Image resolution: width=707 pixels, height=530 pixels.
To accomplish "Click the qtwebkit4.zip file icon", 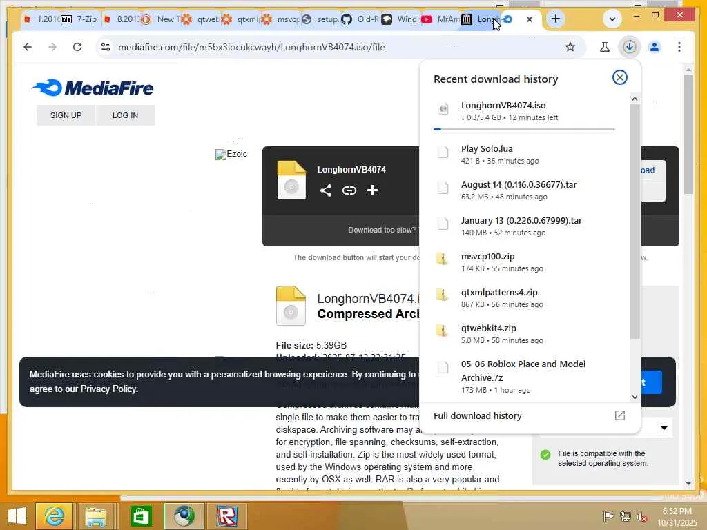I will (443, 331).
